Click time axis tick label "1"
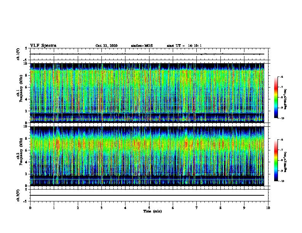This screenshot has height=233, width=302. pos(54,208)
